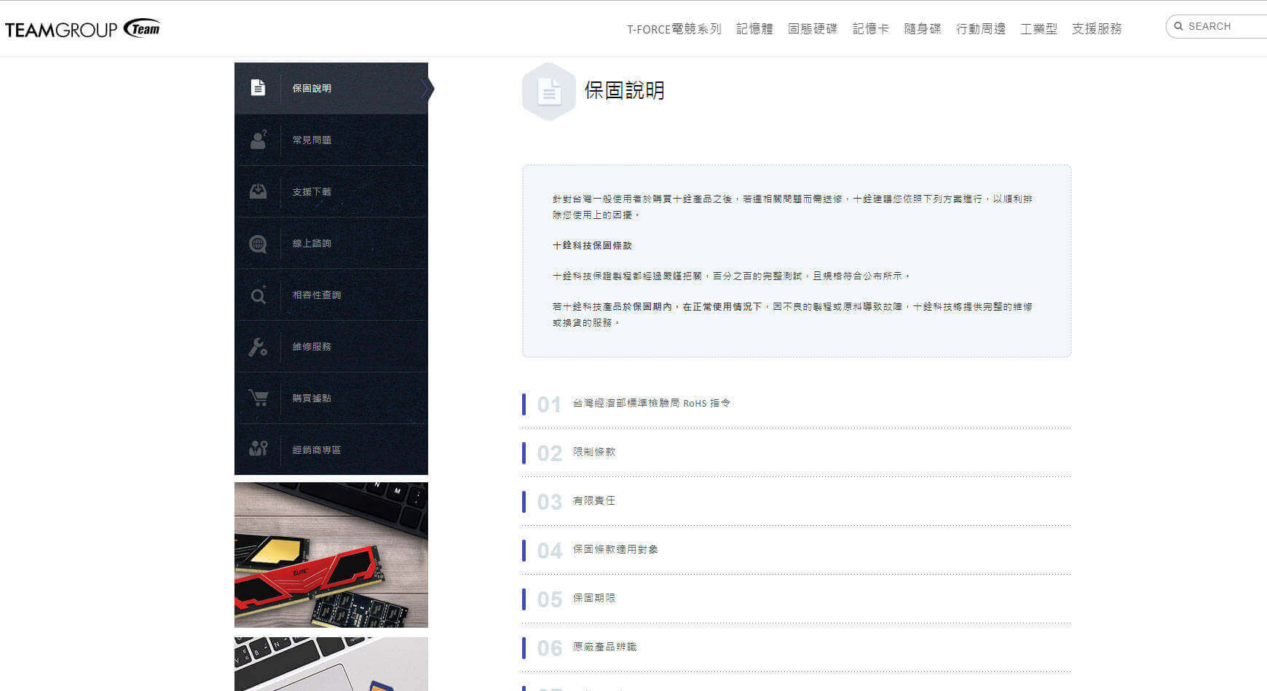Open the 工業型 menu
1267x691 pixels.
tap(1038, 29)
